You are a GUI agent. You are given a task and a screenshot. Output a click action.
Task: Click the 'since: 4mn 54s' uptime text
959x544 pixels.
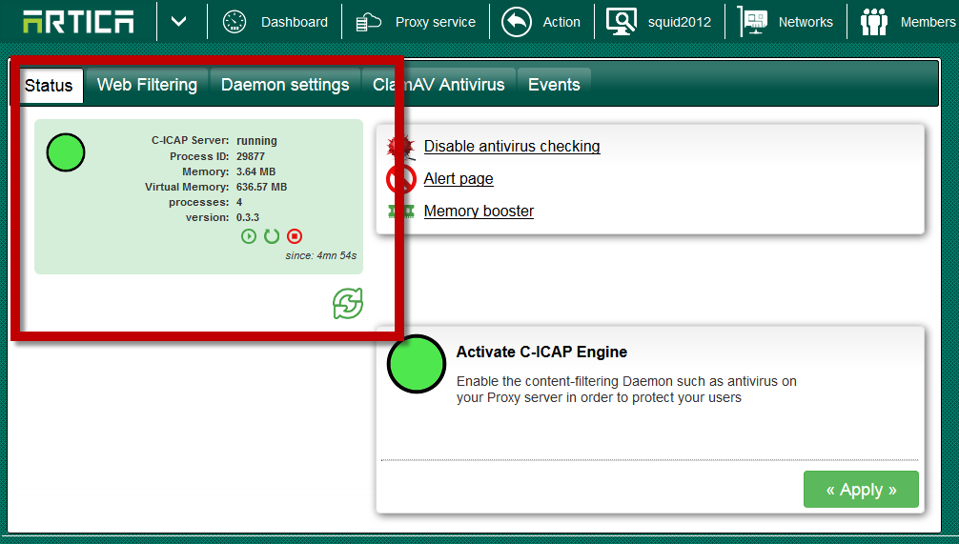pos(321,255)
